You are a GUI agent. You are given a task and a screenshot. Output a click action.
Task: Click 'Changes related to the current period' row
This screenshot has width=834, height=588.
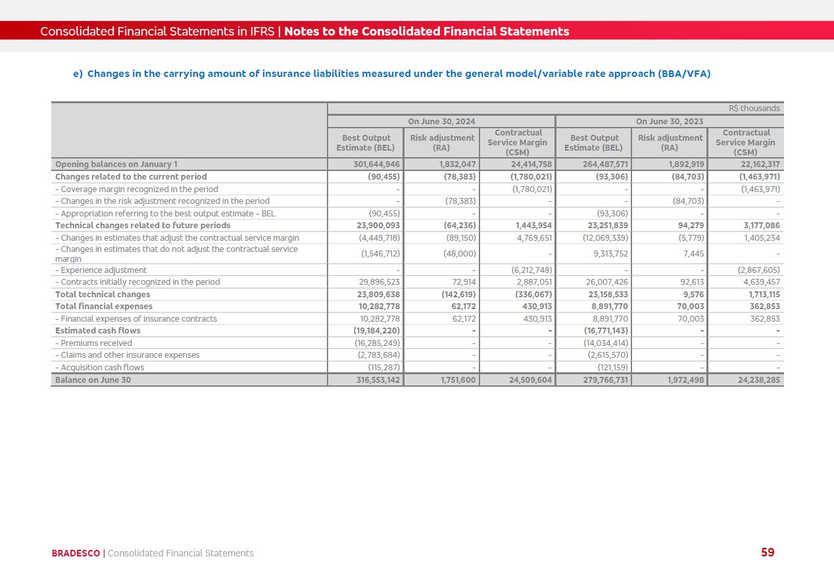131,177
